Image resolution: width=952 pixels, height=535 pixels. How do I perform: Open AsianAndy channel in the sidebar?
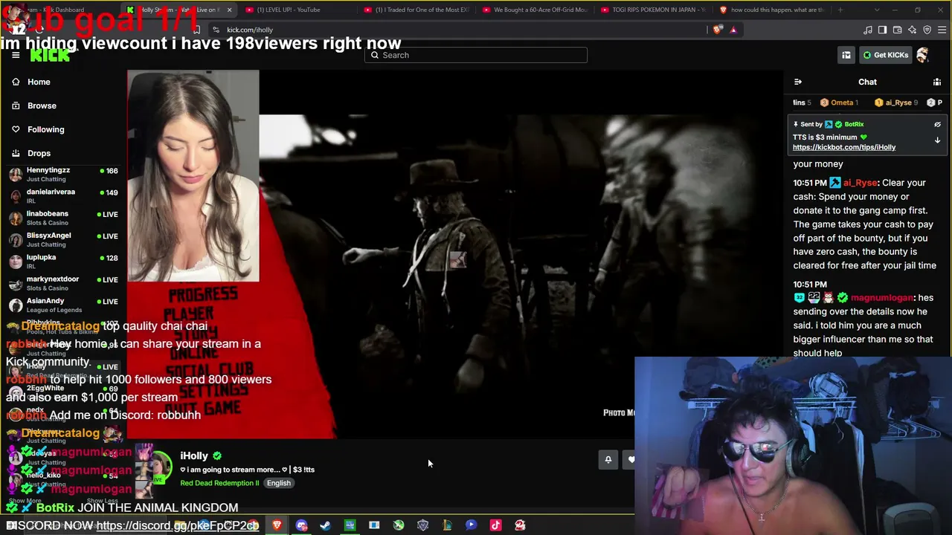point(63,305)
